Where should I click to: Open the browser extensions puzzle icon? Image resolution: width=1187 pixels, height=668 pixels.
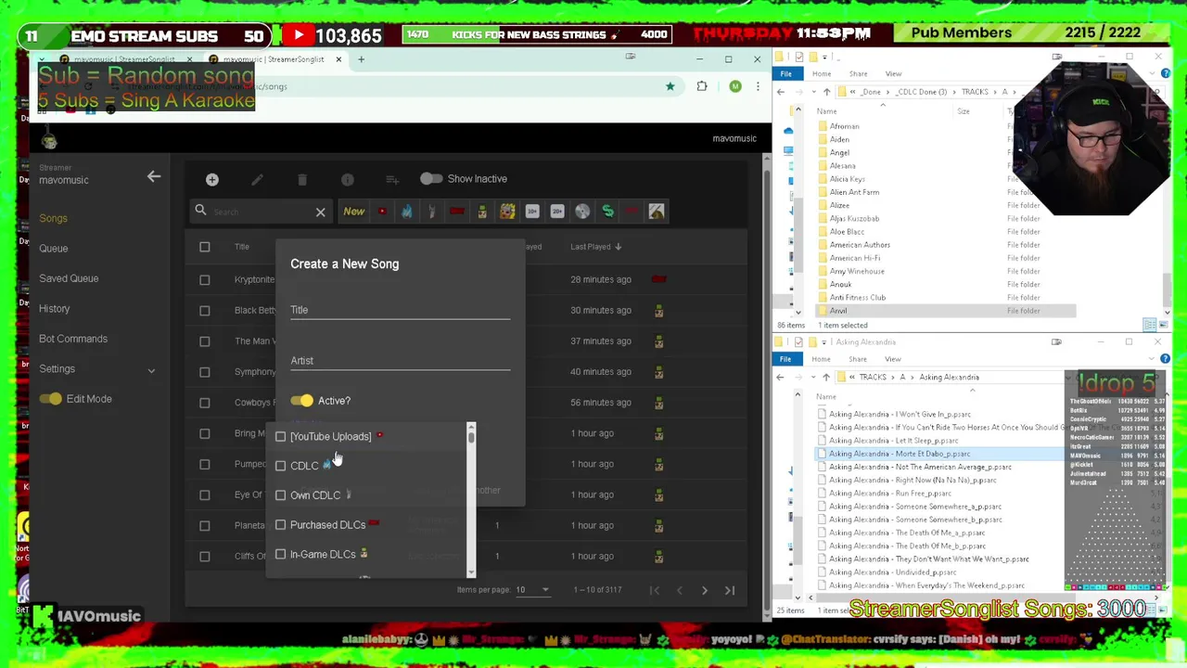[x=702, y=86]
